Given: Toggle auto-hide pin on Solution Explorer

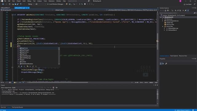Looking at the screenshot, I should point(194,8).
